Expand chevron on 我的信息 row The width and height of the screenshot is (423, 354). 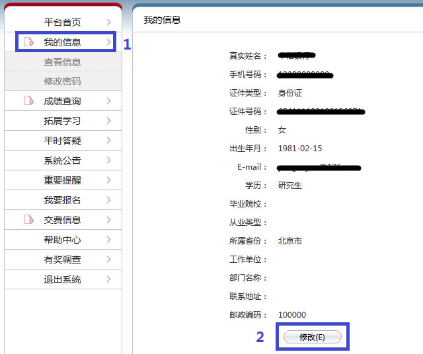[x=108, y=42]
